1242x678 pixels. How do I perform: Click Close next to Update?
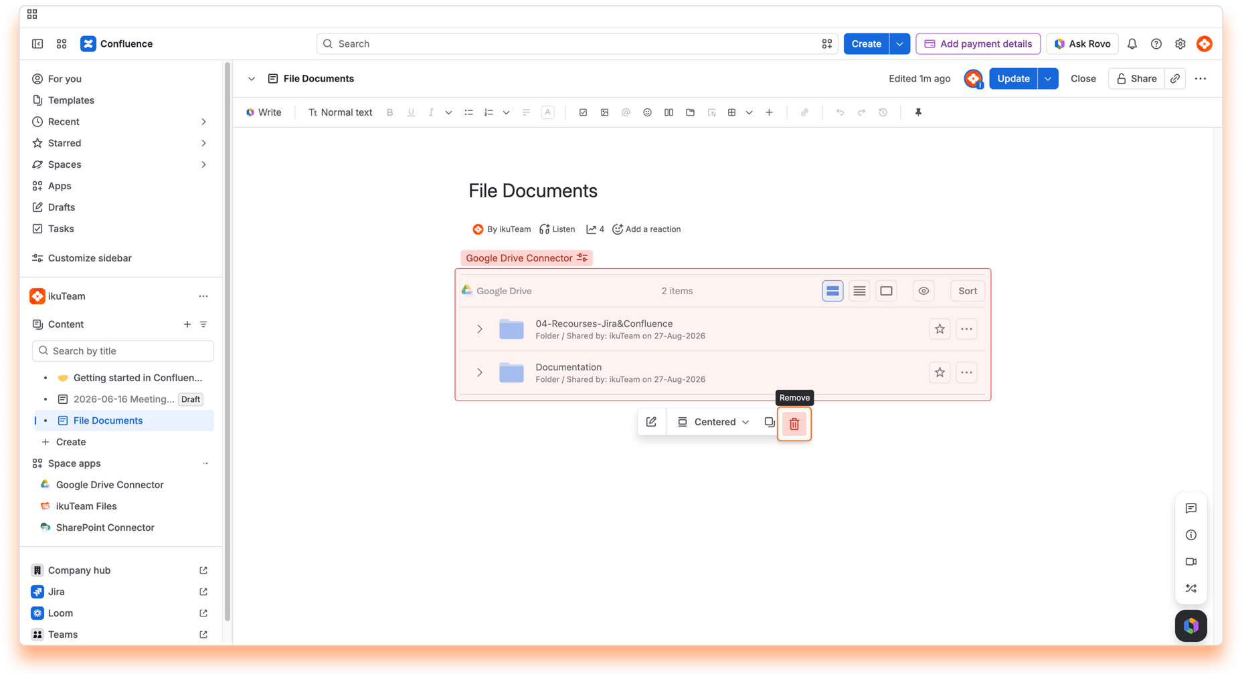point(1083,79)
